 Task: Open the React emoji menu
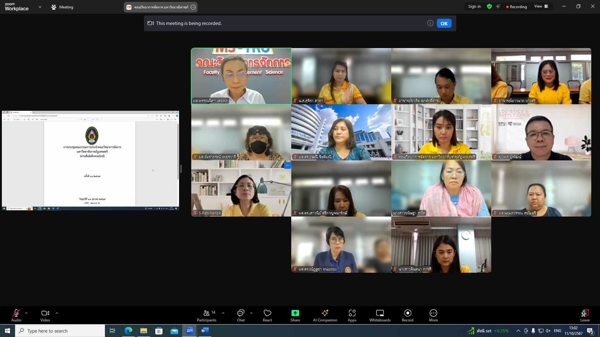[x=267, y=315]
